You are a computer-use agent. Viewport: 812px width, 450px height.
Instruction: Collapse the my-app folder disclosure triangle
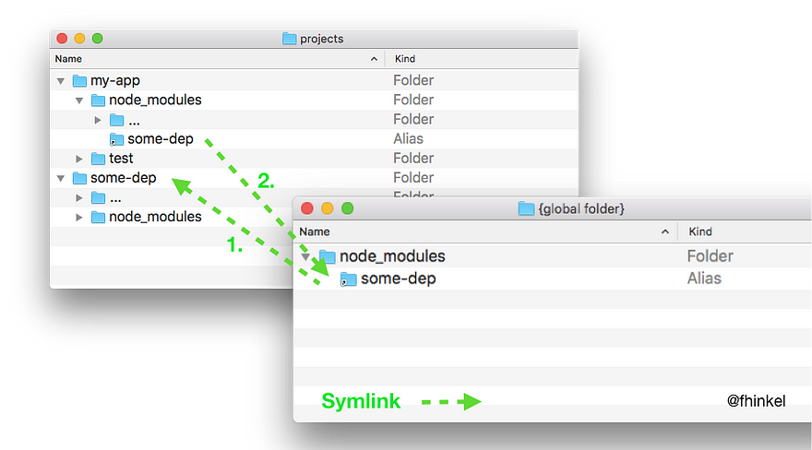(x=61, y=81)
